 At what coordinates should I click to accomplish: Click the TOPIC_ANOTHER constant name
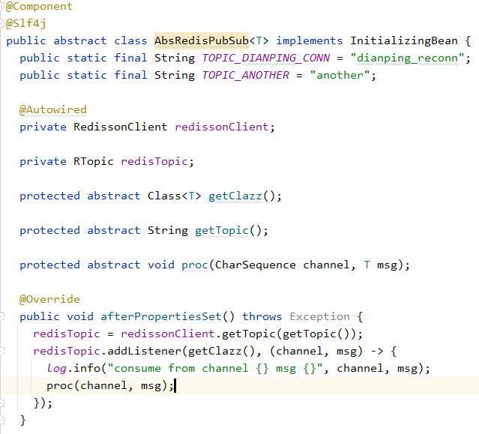245,75
